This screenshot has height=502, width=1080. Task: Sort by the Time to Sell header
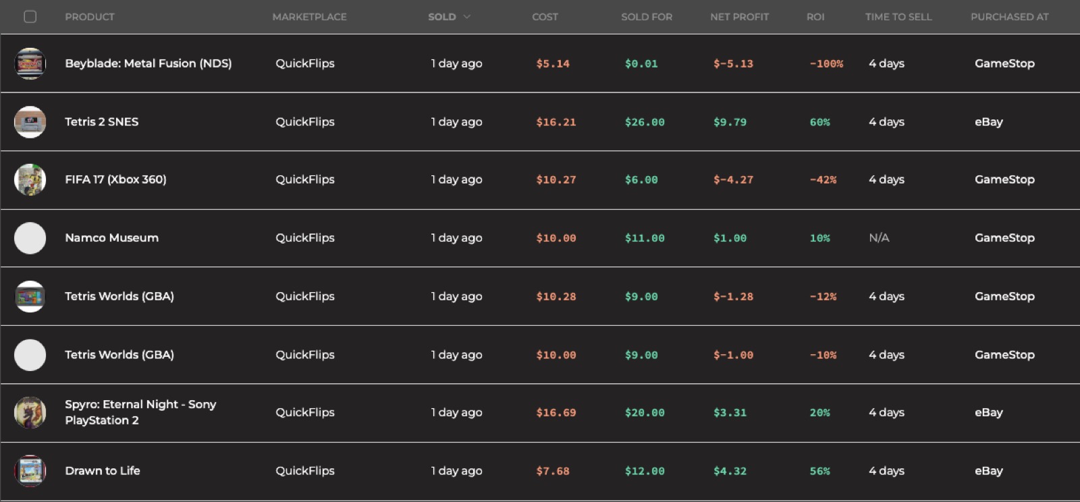[898, 17]
